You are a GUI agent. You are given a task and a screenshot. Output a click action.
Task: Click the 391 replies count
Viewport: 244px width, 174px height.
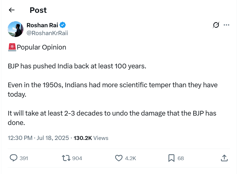click(24, 158)
